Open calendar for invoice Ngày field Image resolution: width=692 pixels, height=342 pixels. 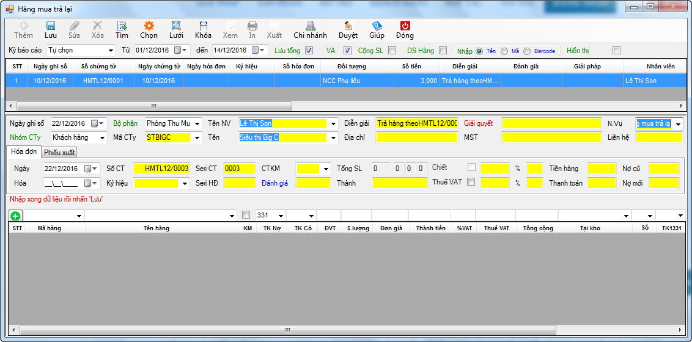(90, 169)
